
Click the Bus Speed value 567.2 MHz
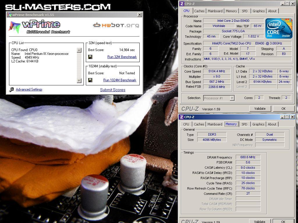[x=217, y=82]
